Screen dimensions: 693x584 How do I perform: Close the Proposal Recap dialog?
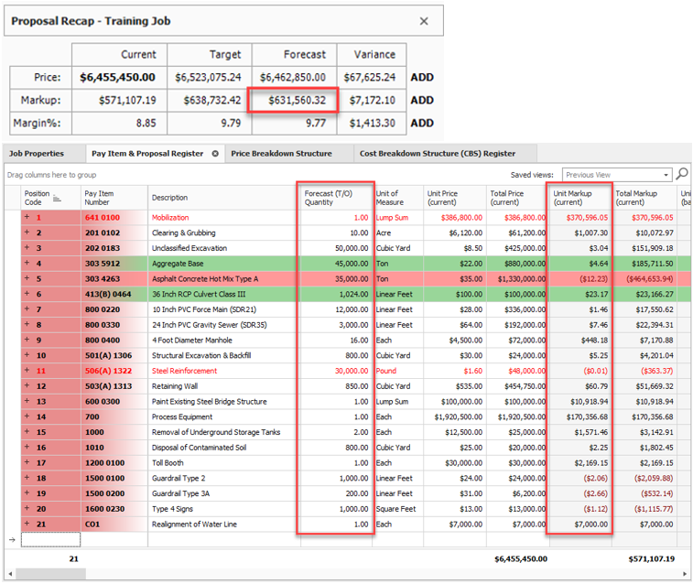(x=423, y=20)
